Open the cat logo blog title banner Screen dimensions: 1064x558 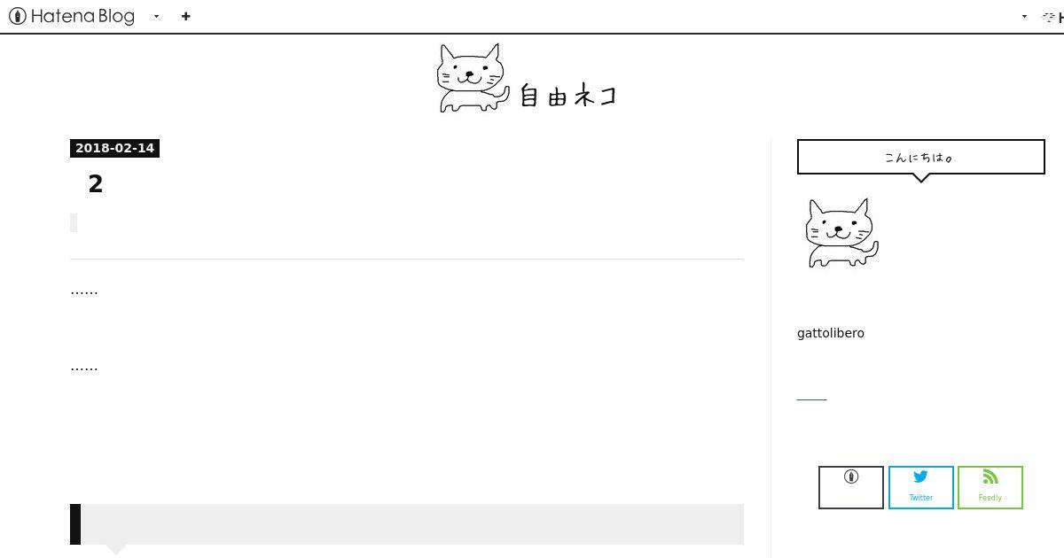[x=528, y=78]
